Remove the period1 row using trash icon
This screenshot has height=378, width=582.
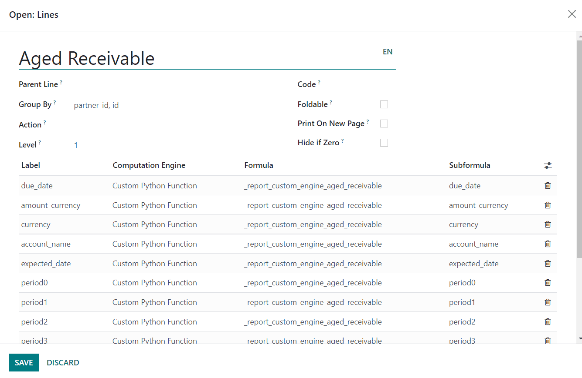click(548, 302)
